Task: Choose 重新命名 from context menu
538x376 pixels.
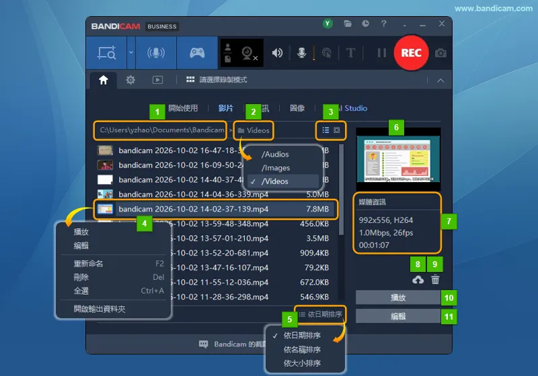Action: coord(113,264)
